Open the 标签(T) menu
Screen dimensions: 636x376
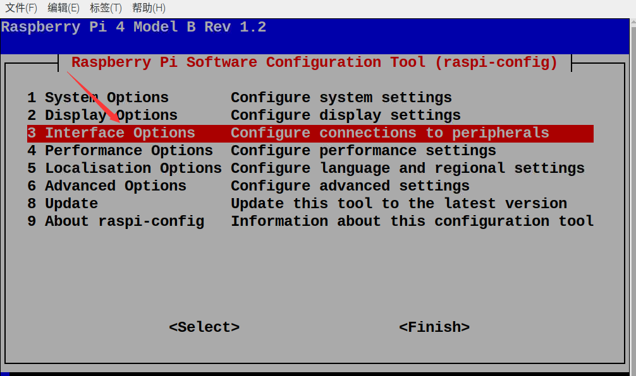(x=106, y=8)
